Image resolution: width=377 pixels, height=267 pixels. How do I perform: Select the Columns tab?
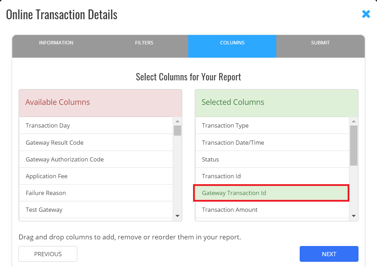(x=232, y=43)
